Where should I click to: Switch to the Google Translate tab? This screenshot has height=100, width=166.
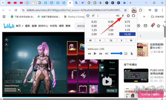pyautogui.click(x=76, y=3)
